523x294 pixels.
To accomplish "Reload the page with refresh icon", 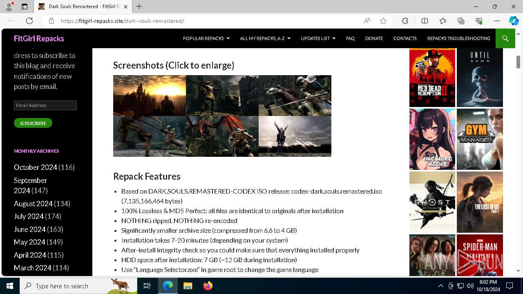I will coord(29,21).
